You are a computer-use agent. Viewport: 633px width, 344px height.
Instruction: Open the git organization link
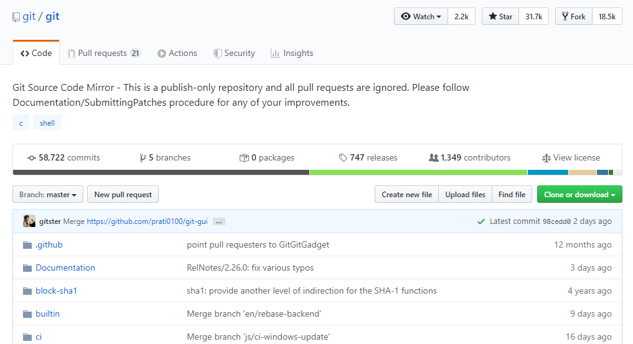tap(29, 17)
